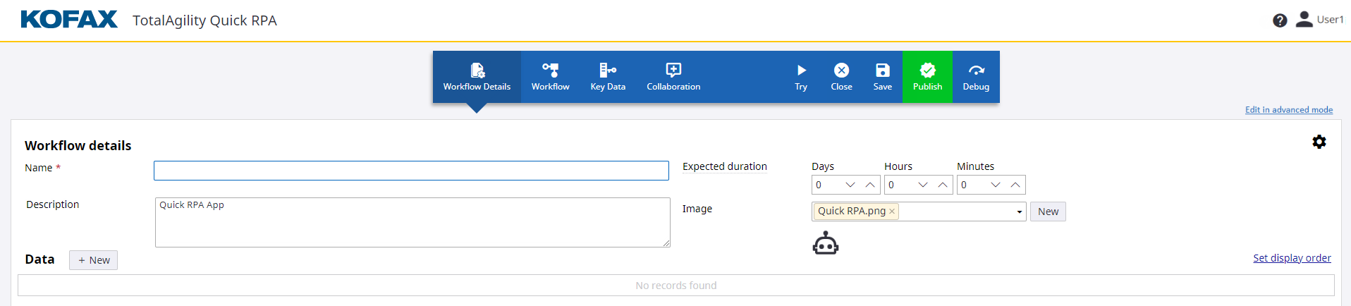1351x306 pixels.
Task: Add a new Data record
Action: pos(93,260)
